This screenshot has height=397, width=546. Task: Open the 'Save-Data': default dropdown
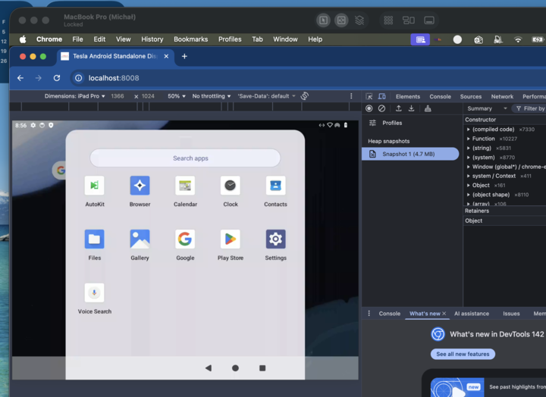tap(266, 96)
